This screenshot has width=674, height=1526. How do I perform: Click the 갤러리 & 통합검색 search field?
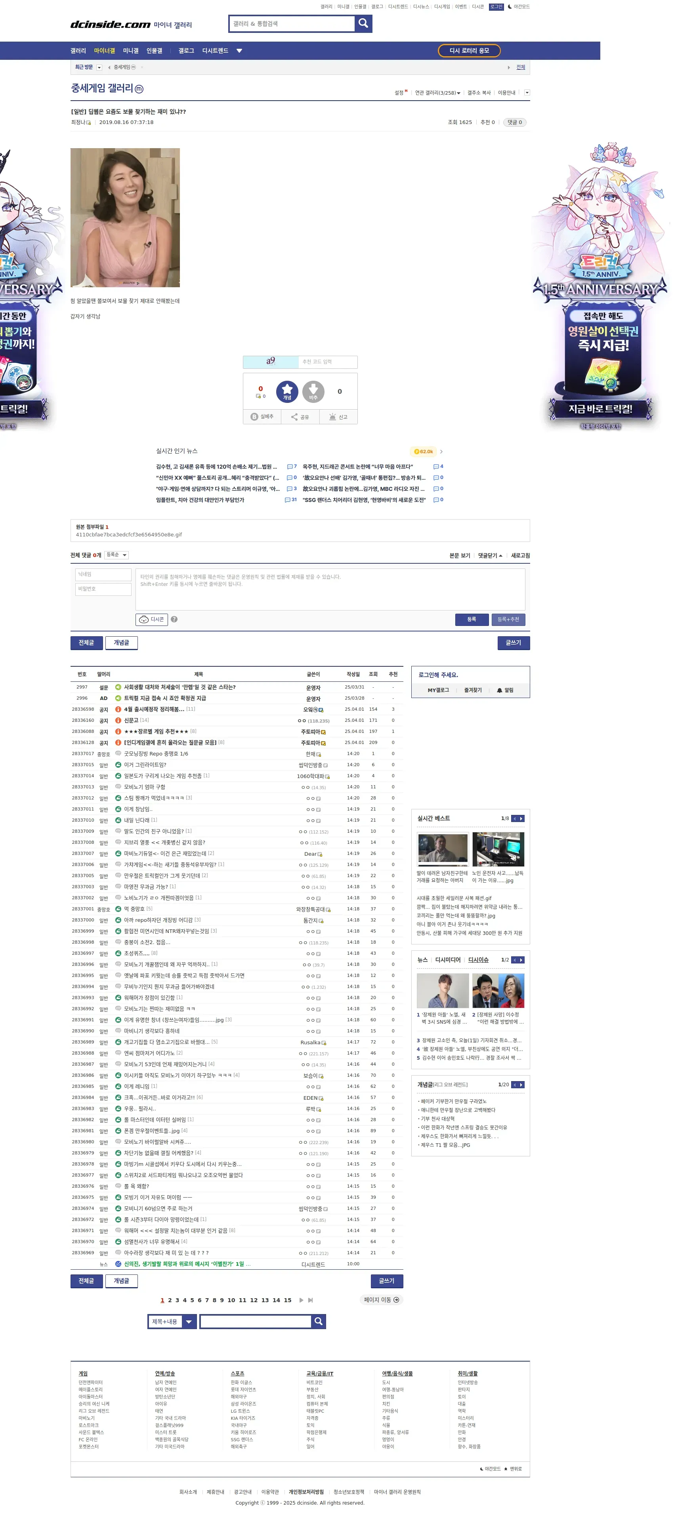(x=292, y=24)
